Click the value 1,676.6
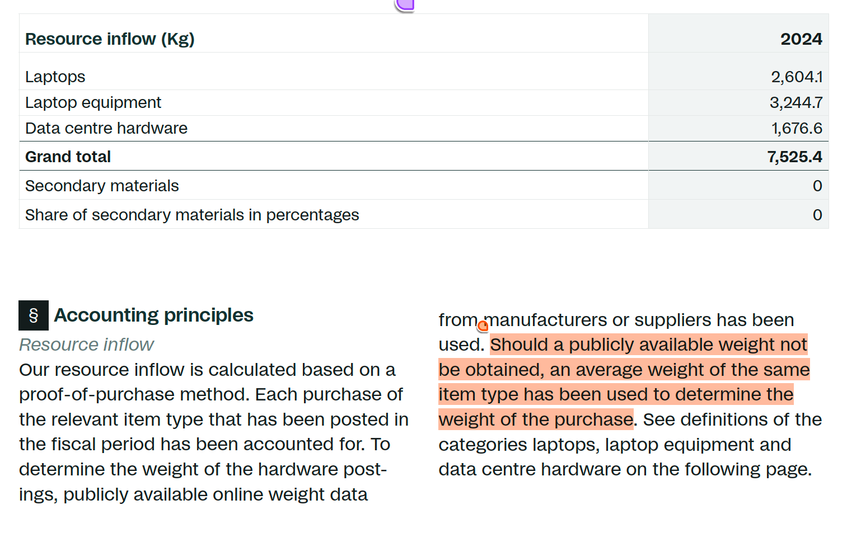This screenshot has height=547, width=861. [x=797, y=129]
